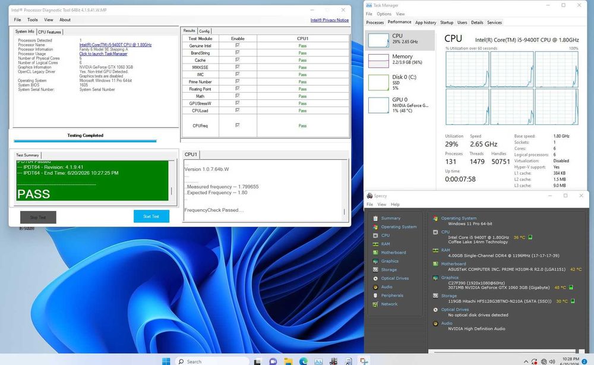594x365 pixels.
Task: Show hidden system tray icons
Action: (526, 362)
